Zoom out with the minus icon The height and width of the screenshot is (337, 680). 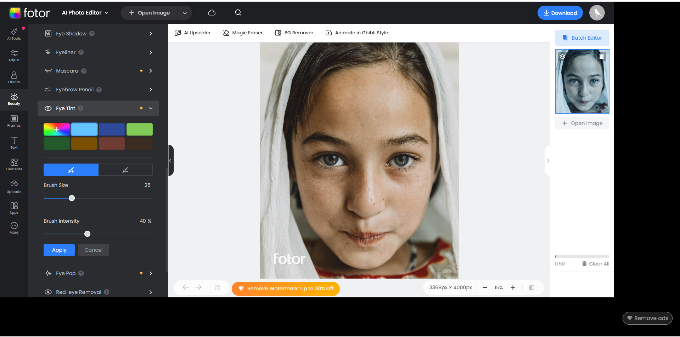(x=485, y=287)
